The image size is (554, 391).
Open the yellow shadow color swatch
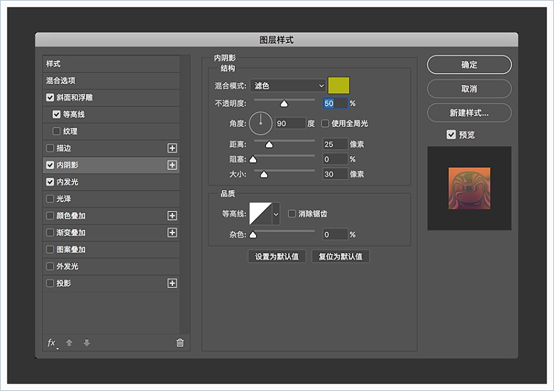(x=339, y=85)
